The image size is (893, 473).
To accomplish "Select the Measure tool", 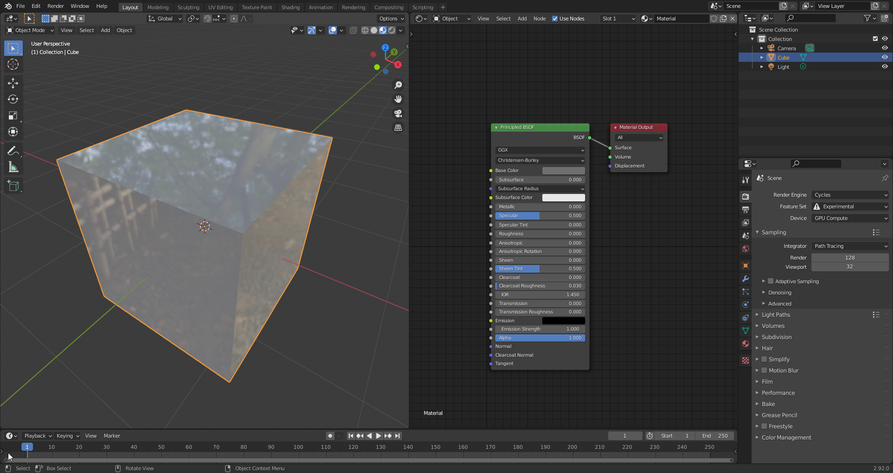I will click(13, 167).
